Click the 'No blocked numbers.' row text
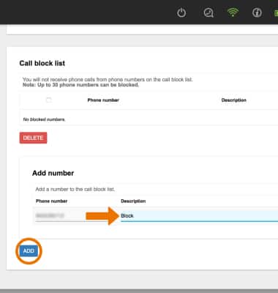 pyautogui.click(x=44, y=119)
